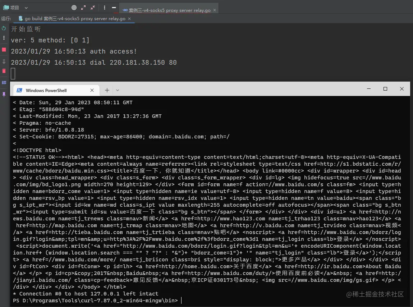Click the 'ver: 5 method: [0 1]' output line
The width and height of the screenshot is (413, 307).
point(50,40)
